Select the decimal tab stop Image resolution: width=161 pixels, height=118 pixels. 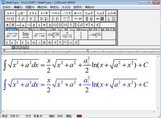pos(27,47)
